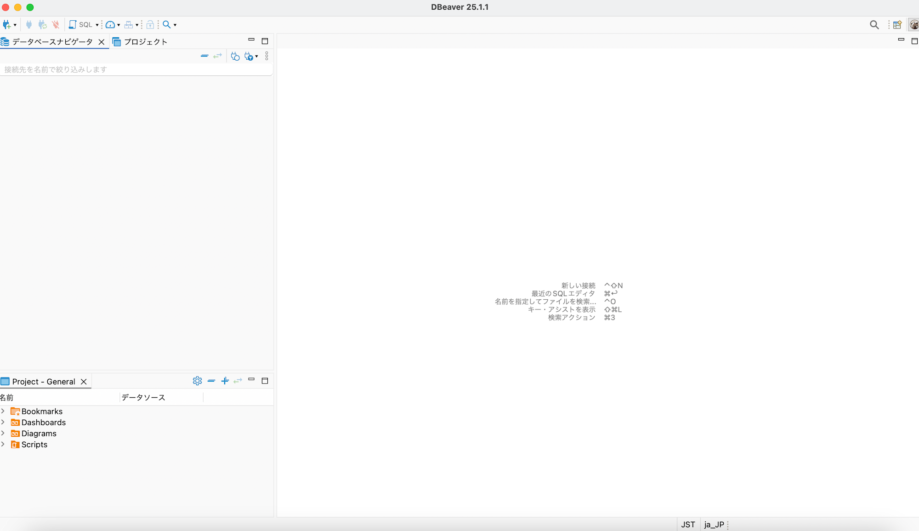Select the Bookmarks folder
Viewport: 919px width, 531px height.
pyautogui.click(x=37, y=411)
